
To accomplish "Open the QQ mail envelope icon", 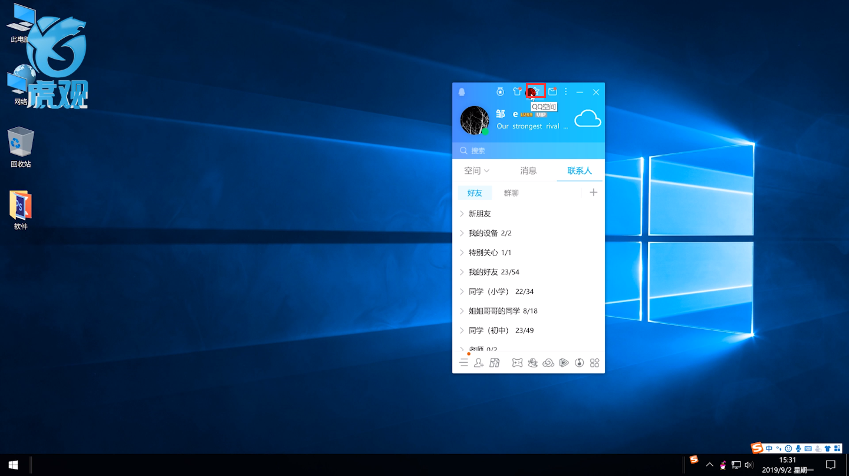I will coord(552,91).
